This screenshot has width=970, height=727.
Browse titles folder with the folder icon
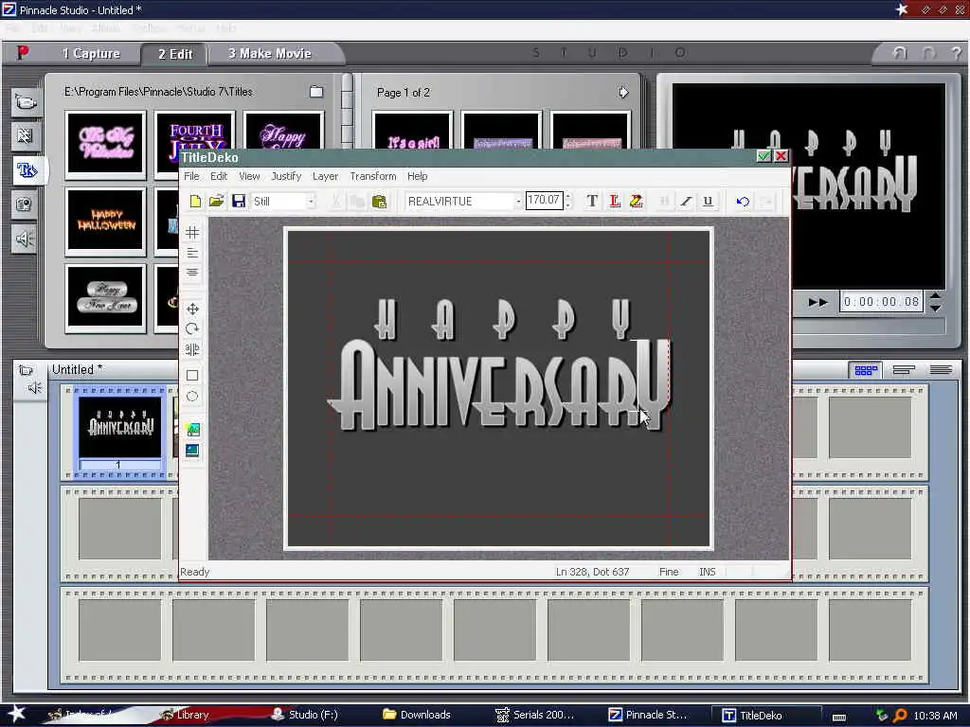coord(316,92)
